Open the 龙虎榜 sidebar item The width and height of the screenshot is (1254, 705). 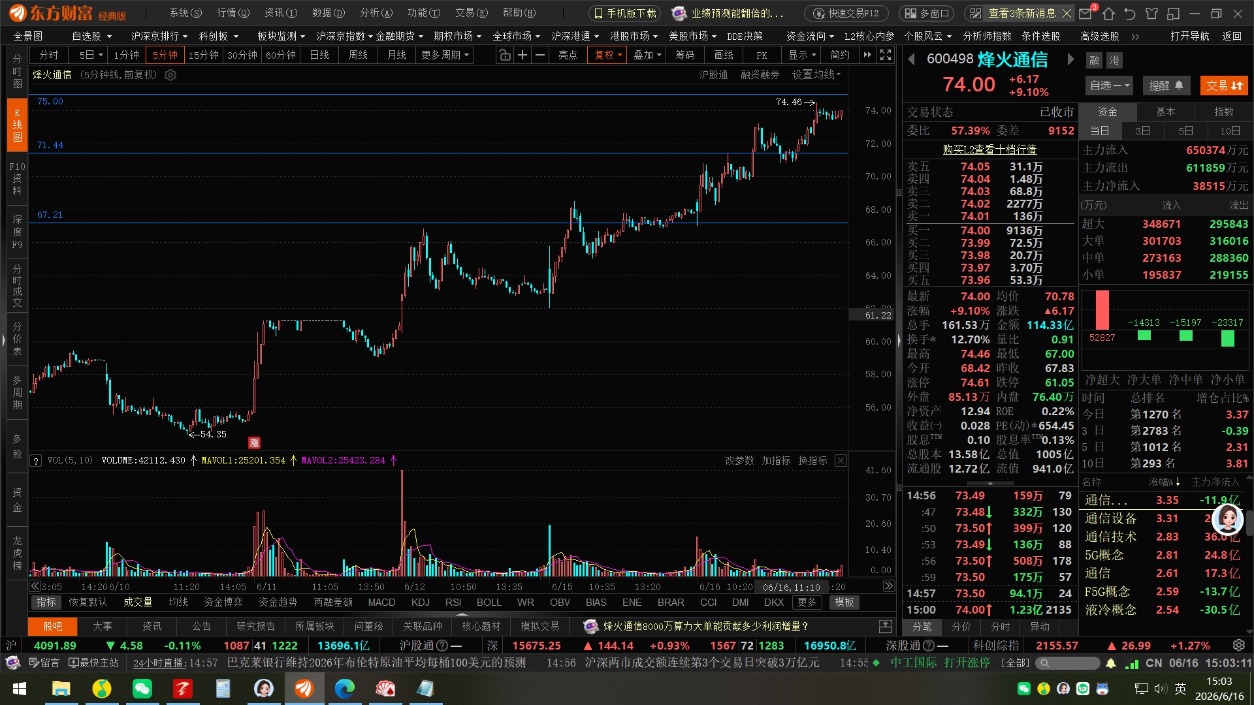tap(18, 553)
